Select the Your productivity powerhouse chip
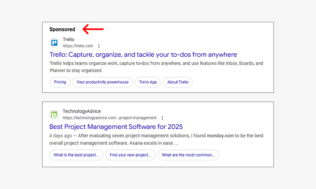This screenshot has width=316, height=189. (103, 82)
